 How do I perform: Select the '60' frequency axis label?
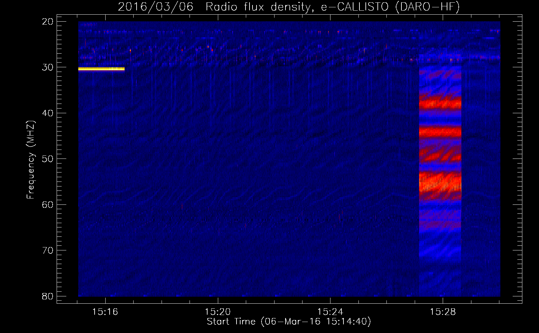click(48, 204)
